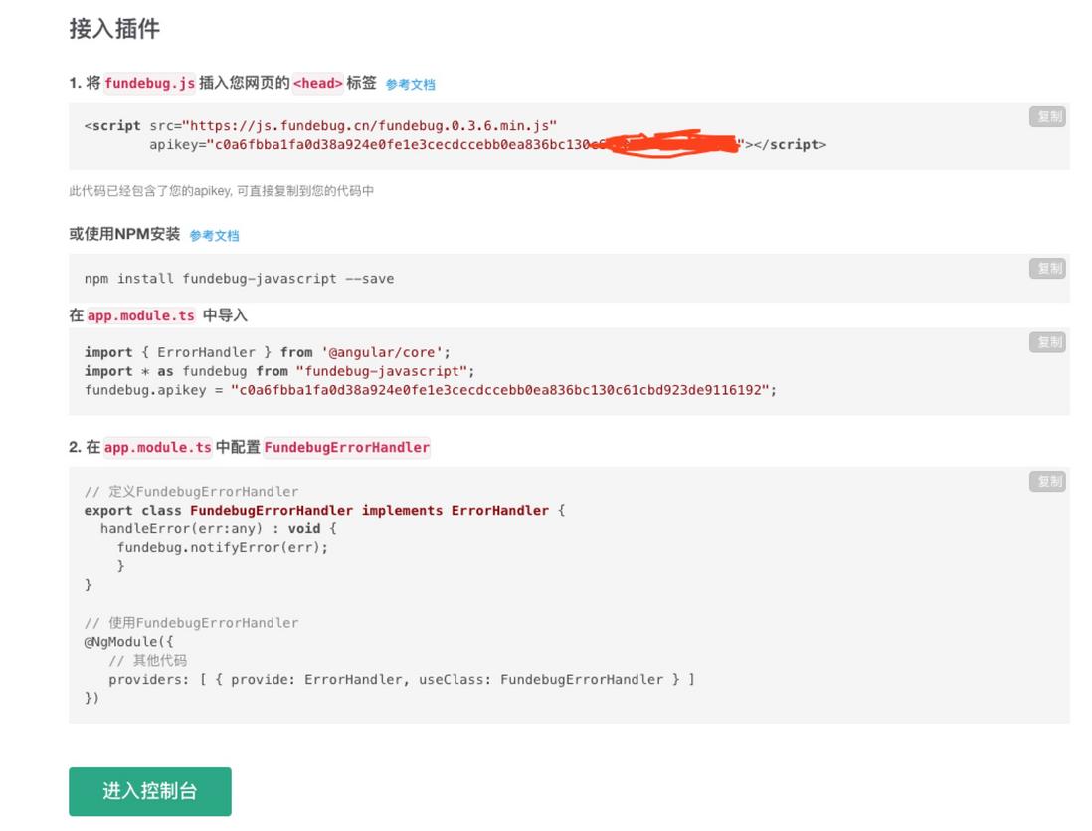Click the import ErrorHandler code line
Image resolution: width=1092 pixels, height=831 pixels.
tap(268, 352)
